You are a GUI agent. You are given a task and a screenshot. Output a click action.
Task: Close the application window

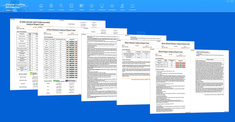[x=232, y=1]
